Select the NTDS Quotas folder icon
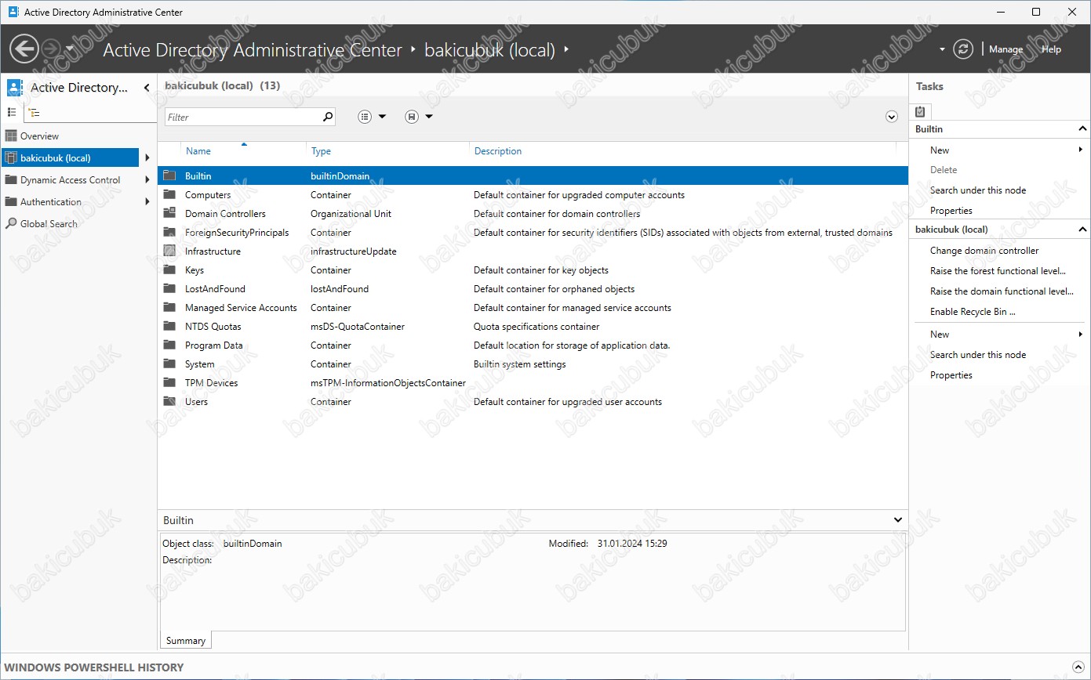The image size is (1091, 680). point(169,327)
